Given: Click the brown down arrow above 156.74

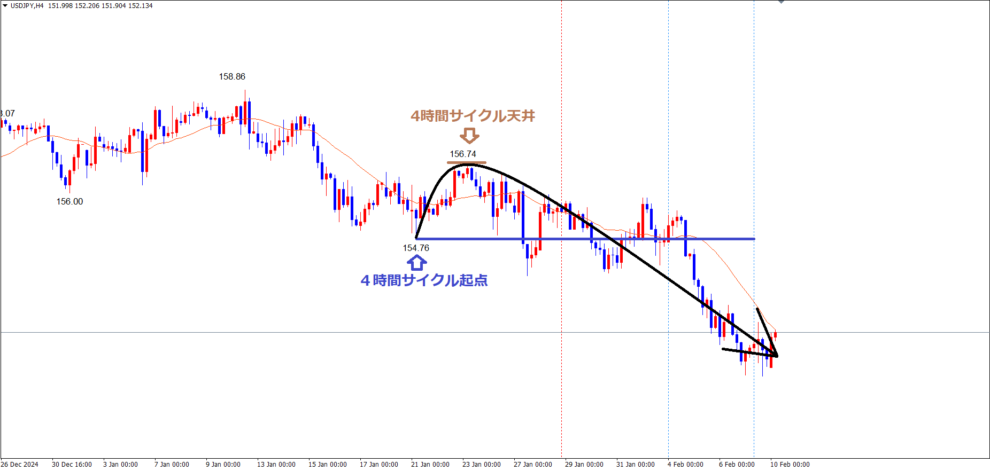Looking at the screenshot, I should (x=469, y=136).
